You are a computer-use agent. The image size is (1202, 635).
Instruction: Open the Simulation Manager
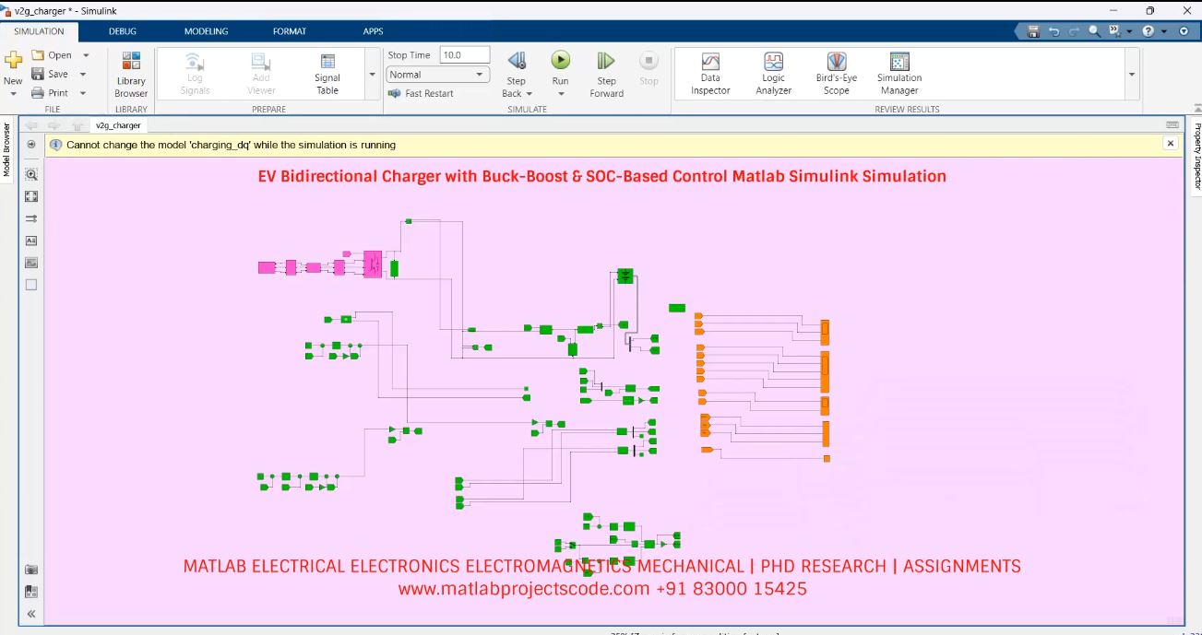[x=899, y=74]
